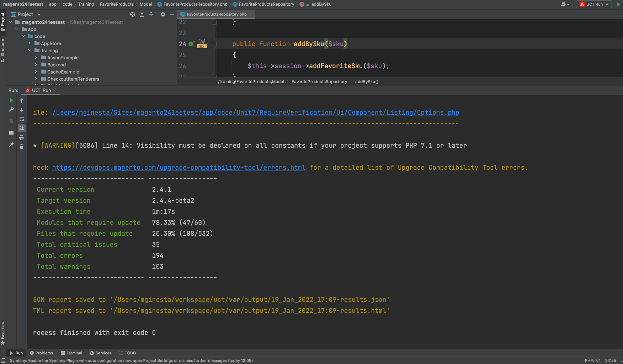Click addBySku() in the editor breadcrumb bar
The width and height of the screenshot is (623, 364).
coord(367,81)
